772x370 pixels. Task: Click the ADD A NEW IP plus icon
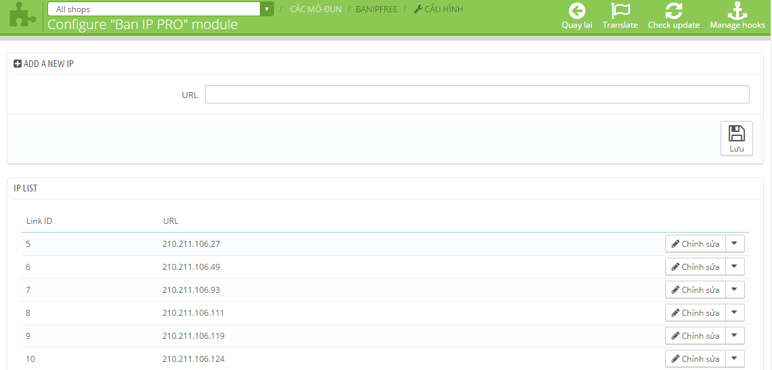17,64
